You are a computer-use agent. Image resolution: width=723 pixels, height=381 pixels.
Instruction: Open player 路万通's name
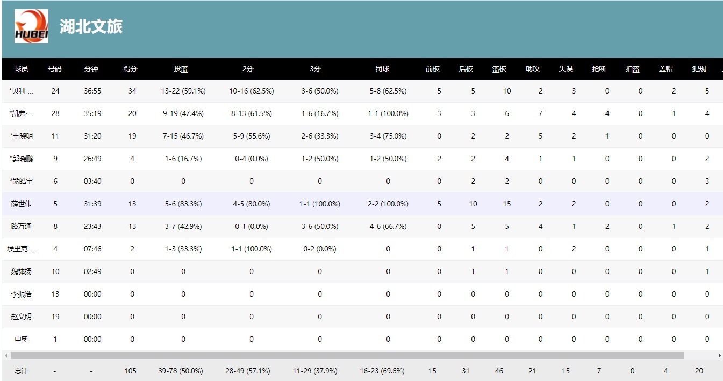(22, 226)
